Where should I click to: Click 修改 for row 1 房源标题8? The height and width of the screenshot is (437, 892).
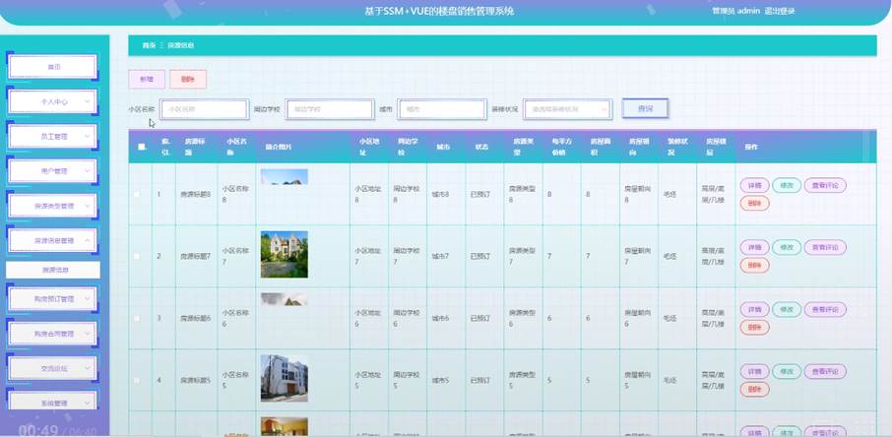tap(787, 185)
